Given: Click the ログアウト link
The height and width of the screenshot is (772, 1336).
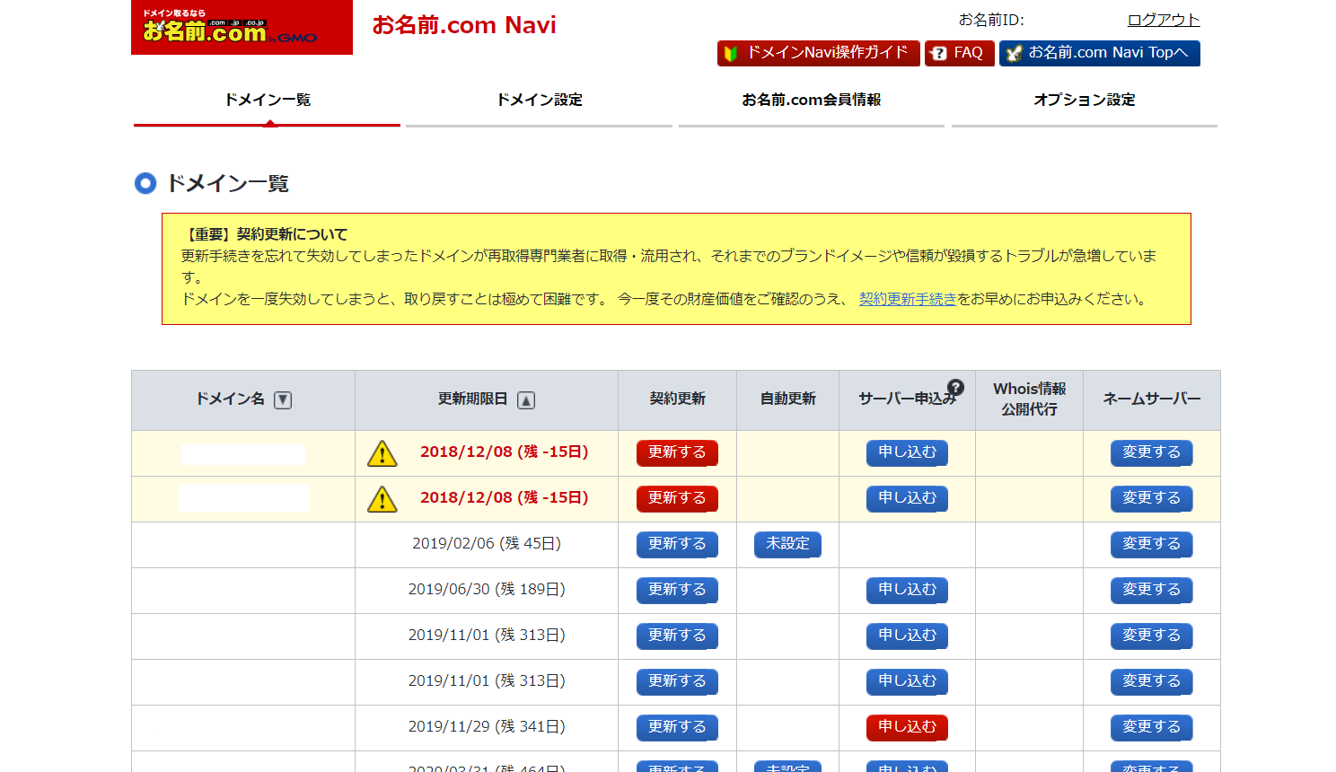Looking at the screenshot, I should click(1164, 20).
